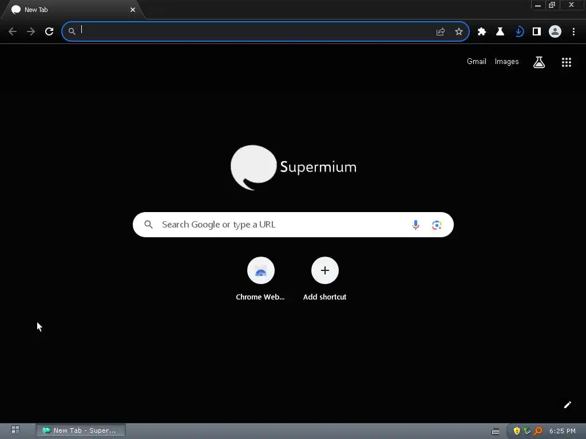Click the Supermium logo
This screenshot has width=586, height=439.
pos(294,167)
